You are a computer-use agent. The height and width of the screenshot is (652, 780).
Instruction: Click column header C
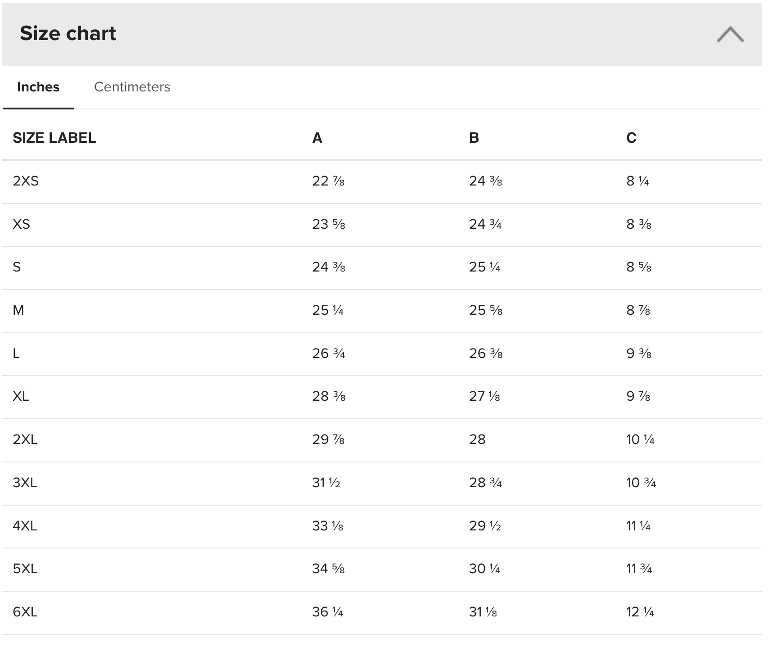(631, 138)
